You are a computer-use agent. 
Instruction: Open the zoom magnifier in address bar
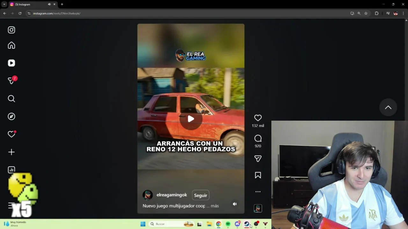(359, 13)
